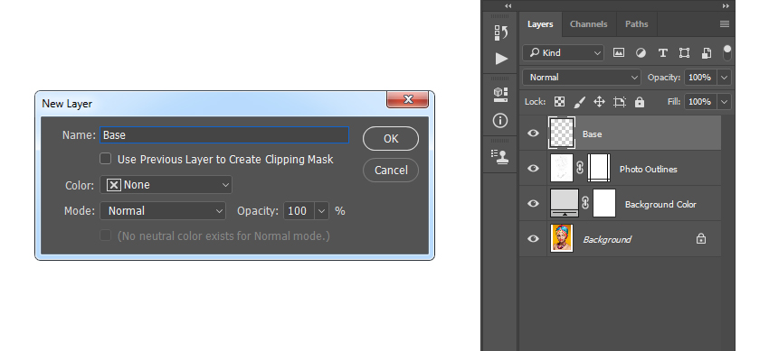
Task: Toggle the layer filtering on/off switch
Action: (726, 52)
